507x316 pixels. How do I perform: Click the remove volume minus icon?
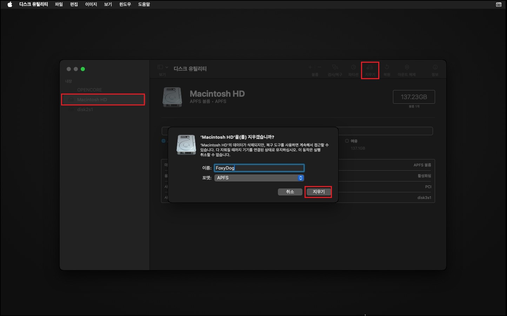point(319,67)
